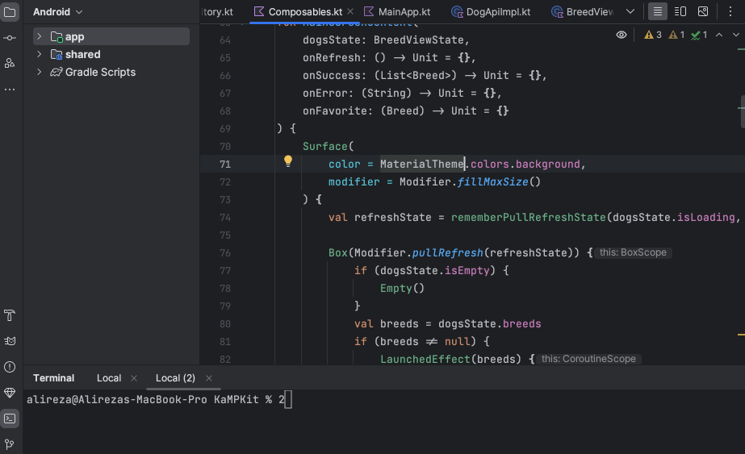Switch to the BreedView tab
Viewport: 745px width, 454px height.
[x=583, y=12]
